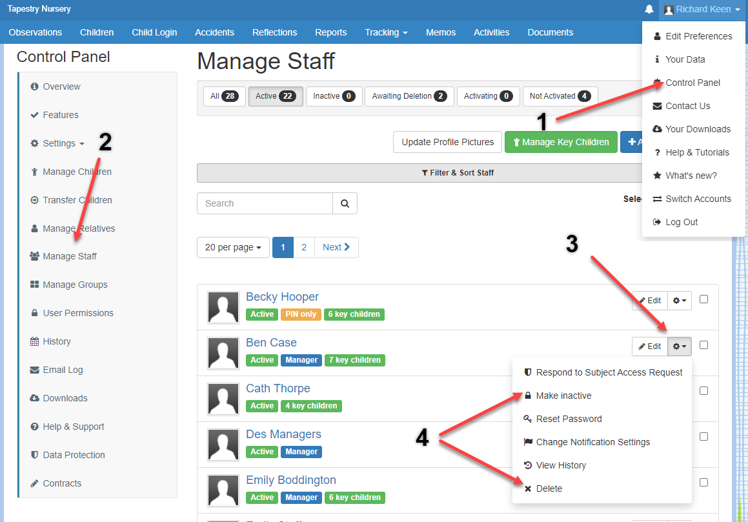Toggle gear dropdown for Ben Case

coord(680,346)
